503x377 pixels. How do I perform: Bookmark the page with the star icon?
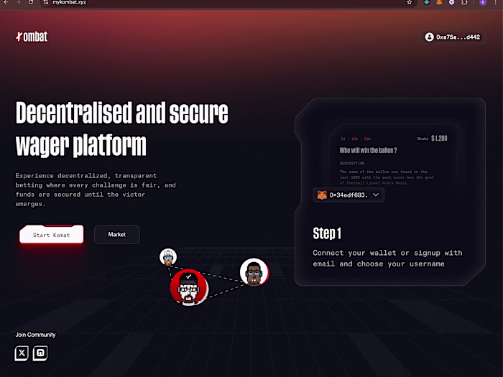409,2
